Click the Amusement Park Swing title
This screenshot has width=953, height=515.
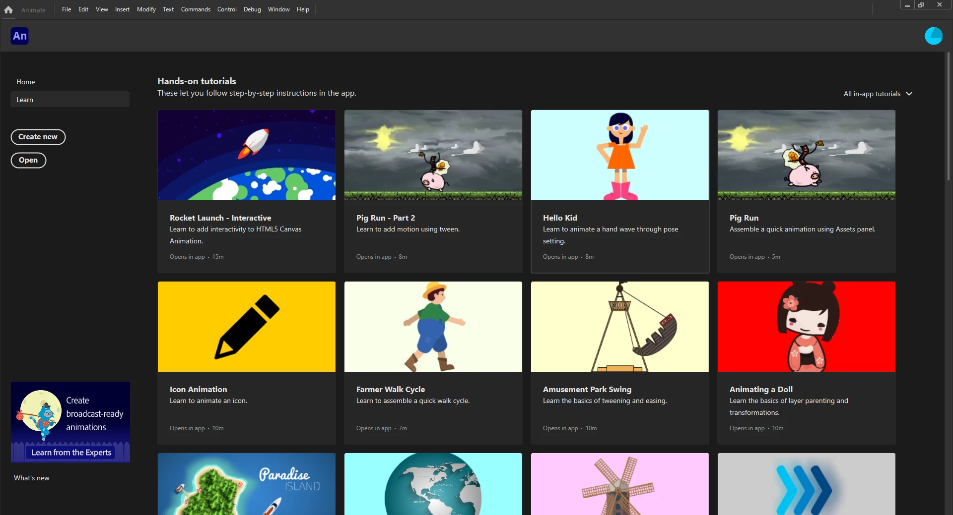point(587,389)
